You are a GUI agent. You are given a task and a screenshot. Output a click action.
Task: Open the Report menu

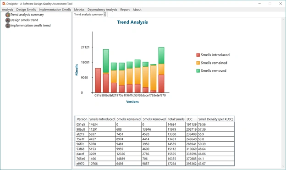click(x=125, y=10)
